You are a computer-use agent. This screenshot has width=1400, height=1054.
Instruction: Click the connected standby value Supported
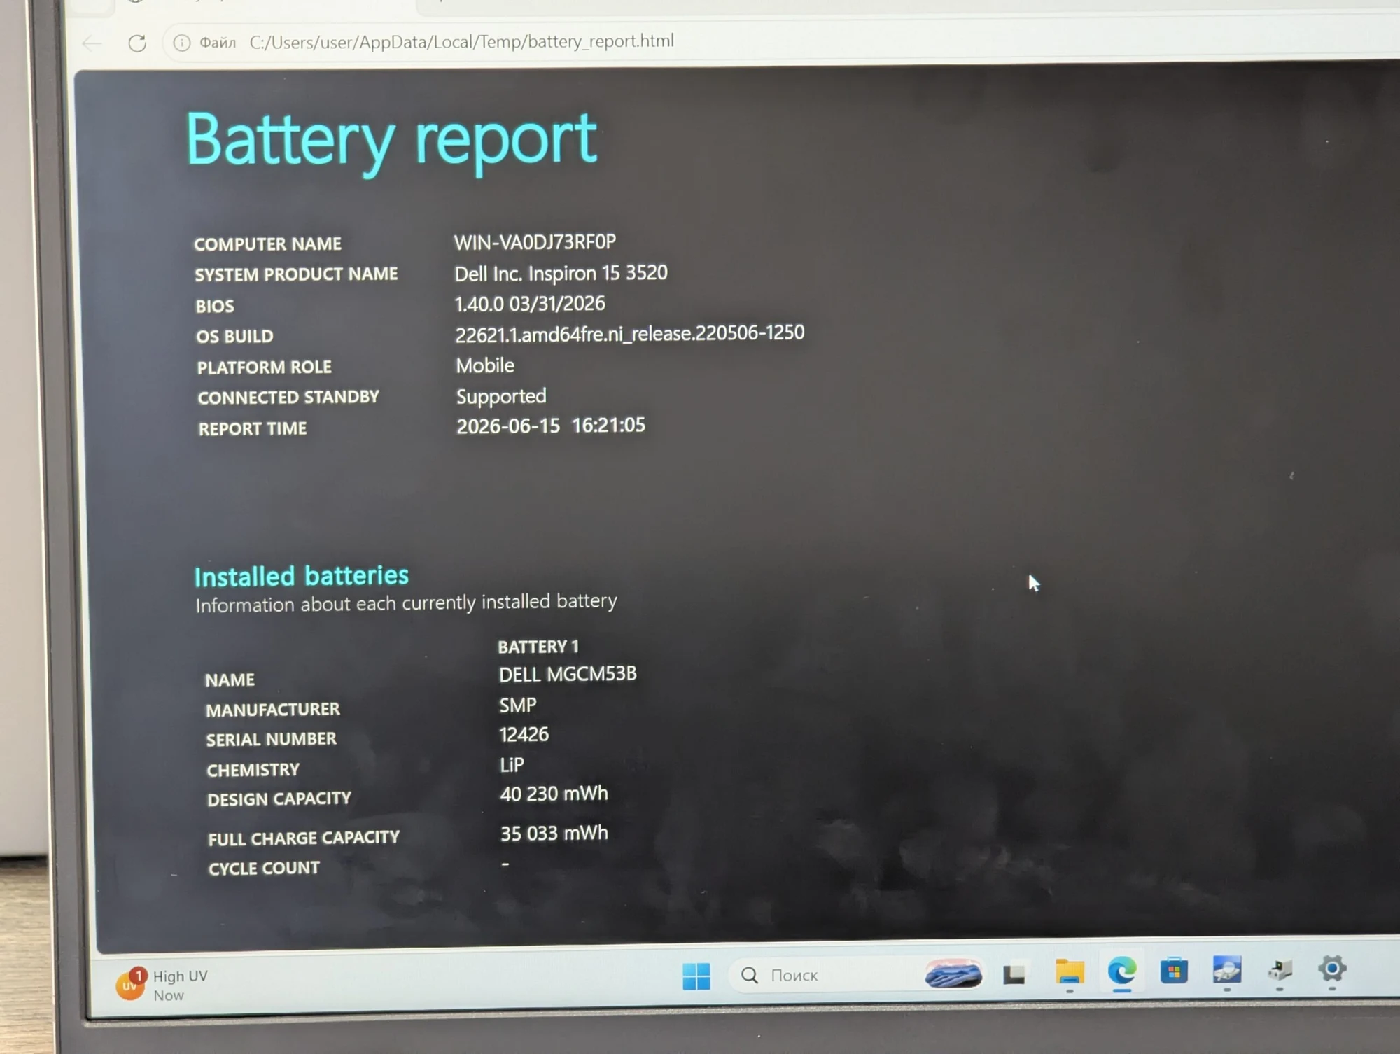501,396
